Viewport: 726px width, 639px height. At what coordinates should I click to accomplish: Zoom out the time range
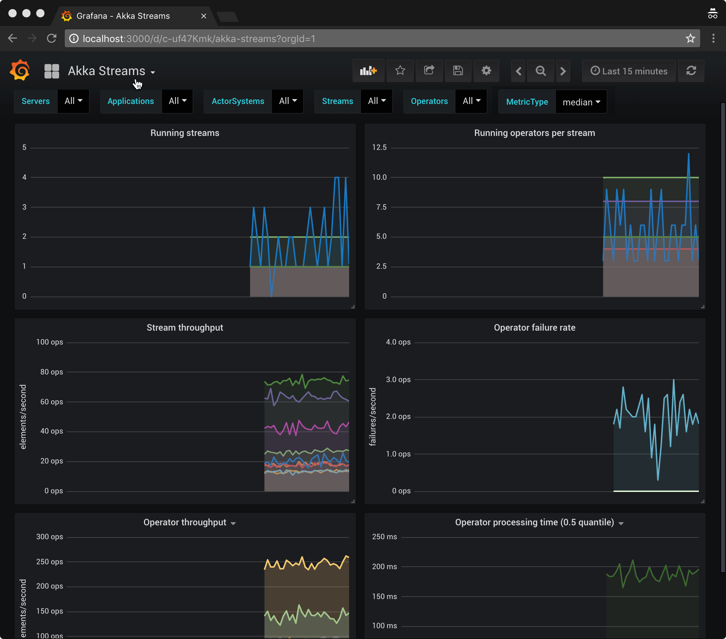[x=541, y=71]
